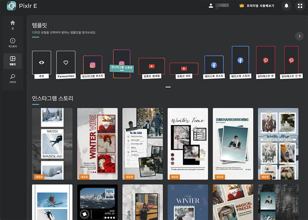Screen dimensions: 308x220
Task: Click the 새로운 badge on Snowboarding template
Action: click(x=220, y=177)
